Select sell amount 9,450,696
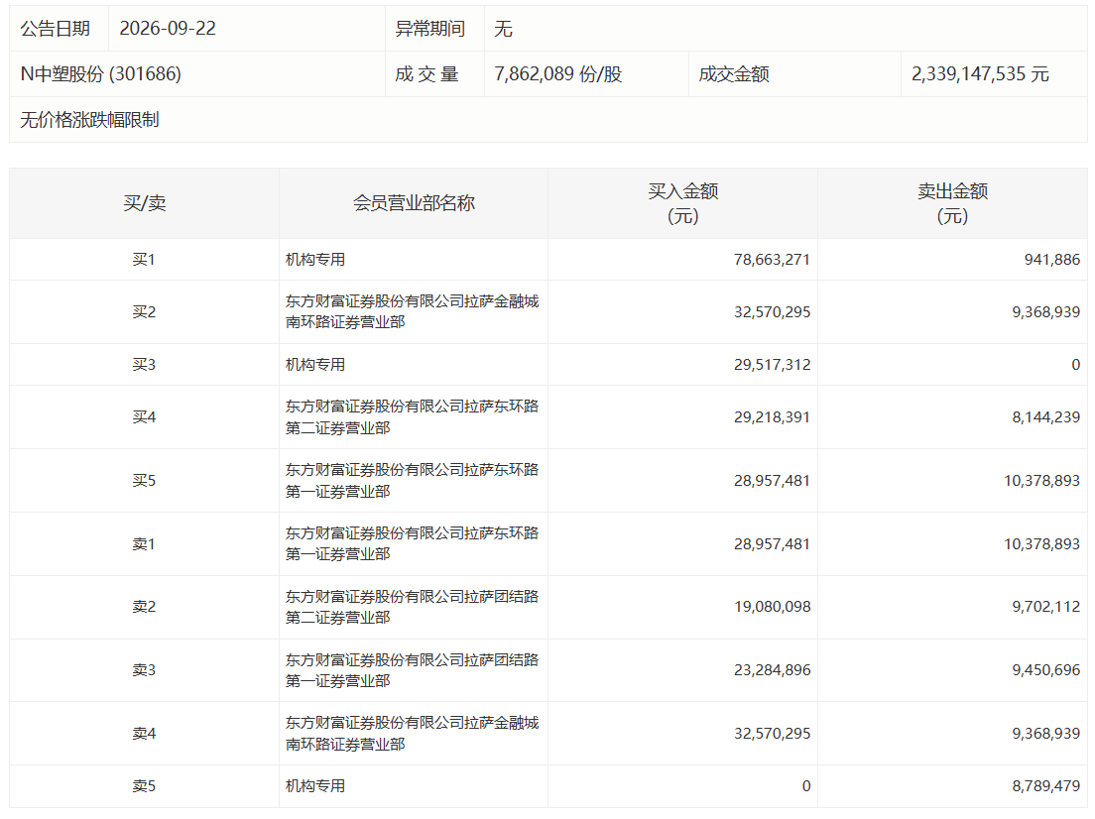1095x819 pixels. (x=1046, y=670)
